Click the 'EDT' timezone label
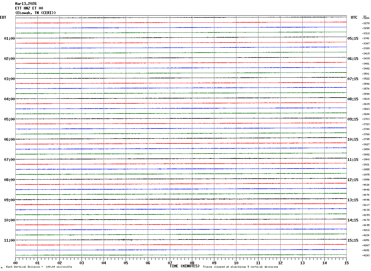The width and height of the screenshot is (371, 271). (x=3, y=17)
